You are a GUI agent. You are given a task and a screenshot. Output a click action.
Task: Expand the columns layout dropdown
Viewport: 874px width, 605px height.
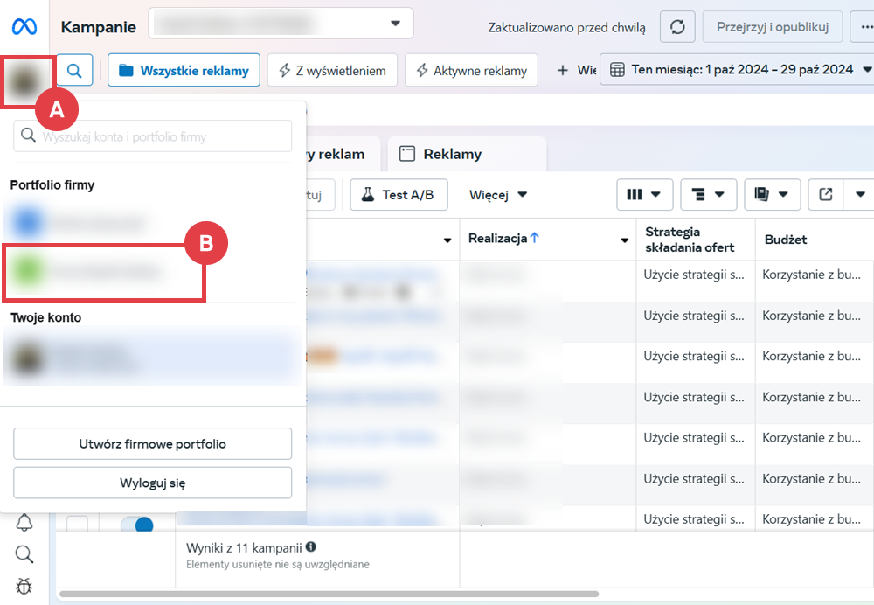tap(643, 195)
